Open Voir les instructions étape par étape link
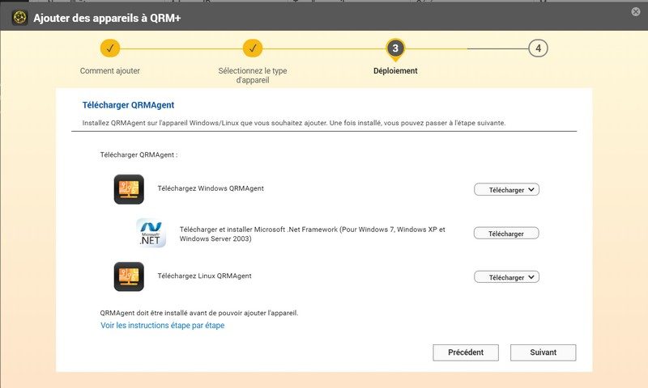Image resolution: width=648 pixels, height=388 pixels. tap(163, 325)
